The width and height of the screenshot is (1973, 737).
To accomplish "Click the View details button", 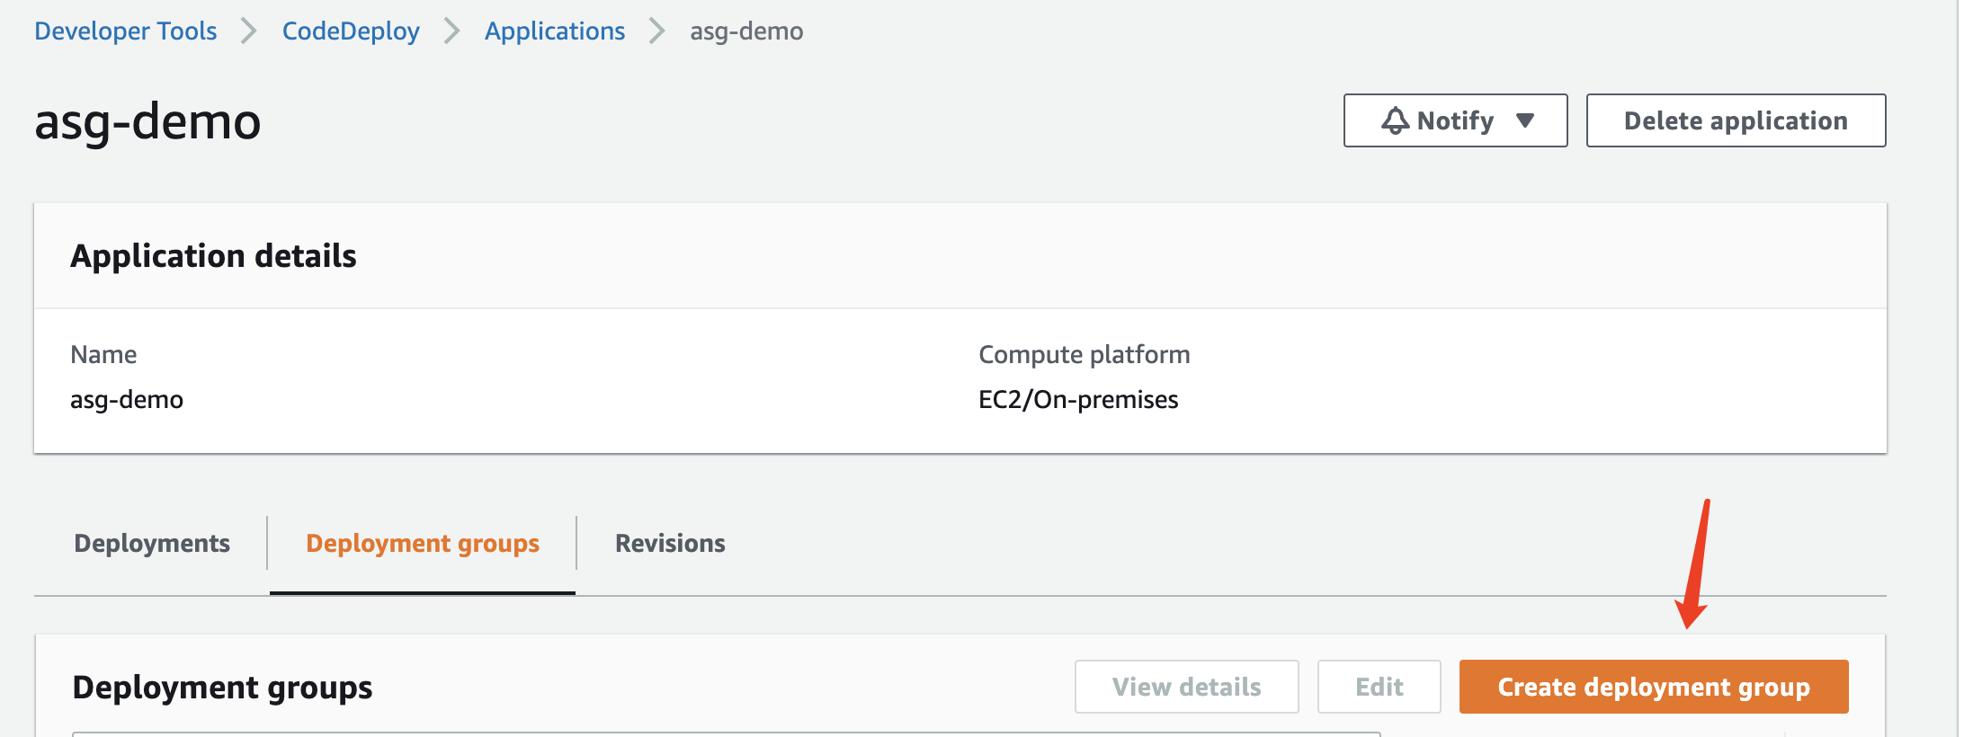I will coord(1186,687).
